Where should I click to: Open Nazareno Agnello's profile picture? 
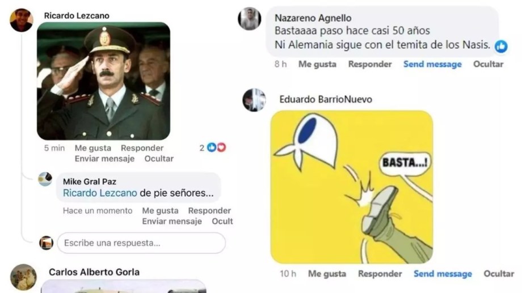(x=249, y=19)
